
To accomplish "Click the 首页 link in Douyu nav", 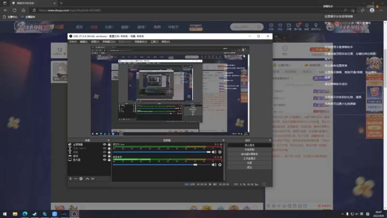I will point(79,27).
